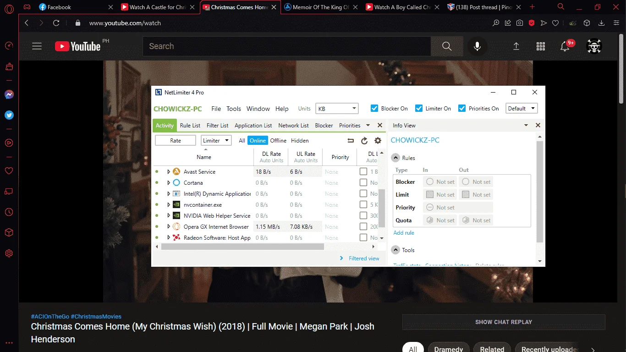Expand the NVIDIA Web Helper Service row
This screenshot has height=352, width=626.
click(x=169, y=216)
